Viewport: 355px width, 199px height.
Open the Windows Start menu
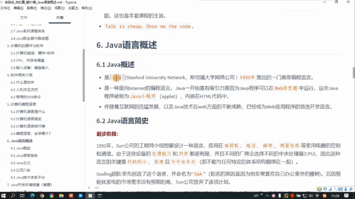click(4, 196)
